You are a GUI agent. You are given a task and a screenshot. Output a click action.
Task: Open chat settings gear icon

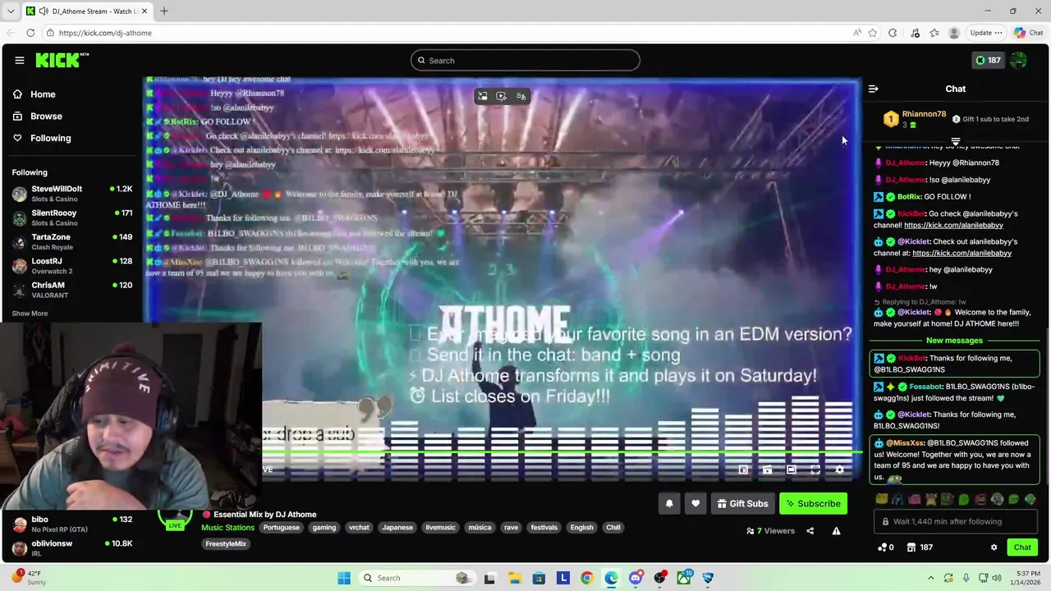(x=994, y=547)
